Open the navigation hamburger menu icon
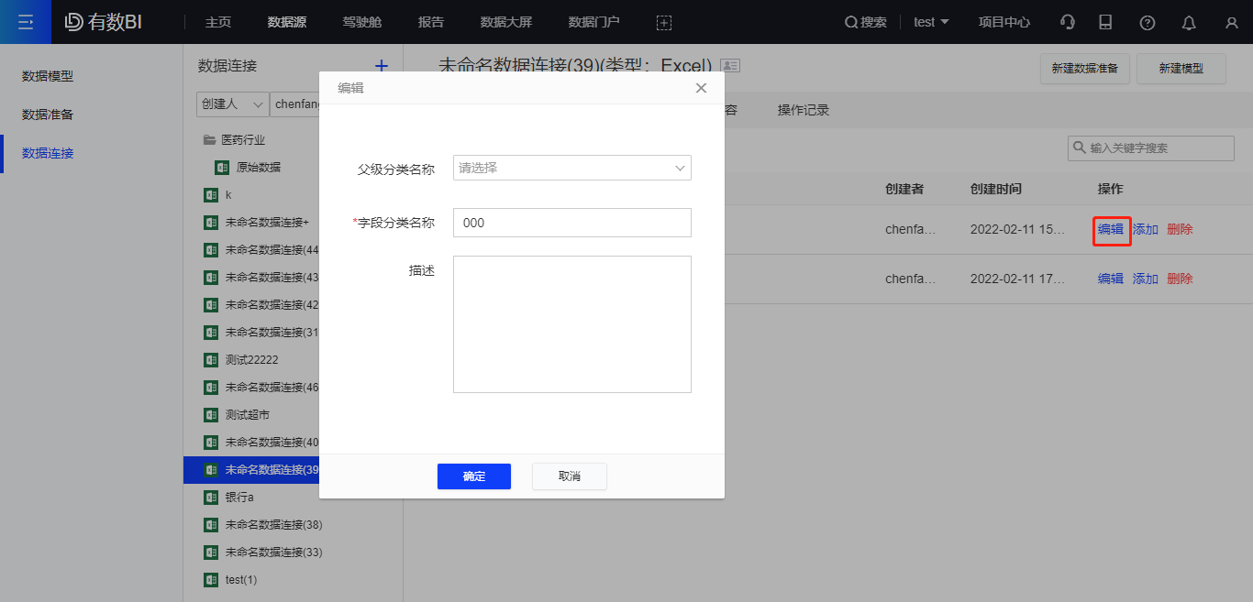1253x602 pixels. click(25, 22)
